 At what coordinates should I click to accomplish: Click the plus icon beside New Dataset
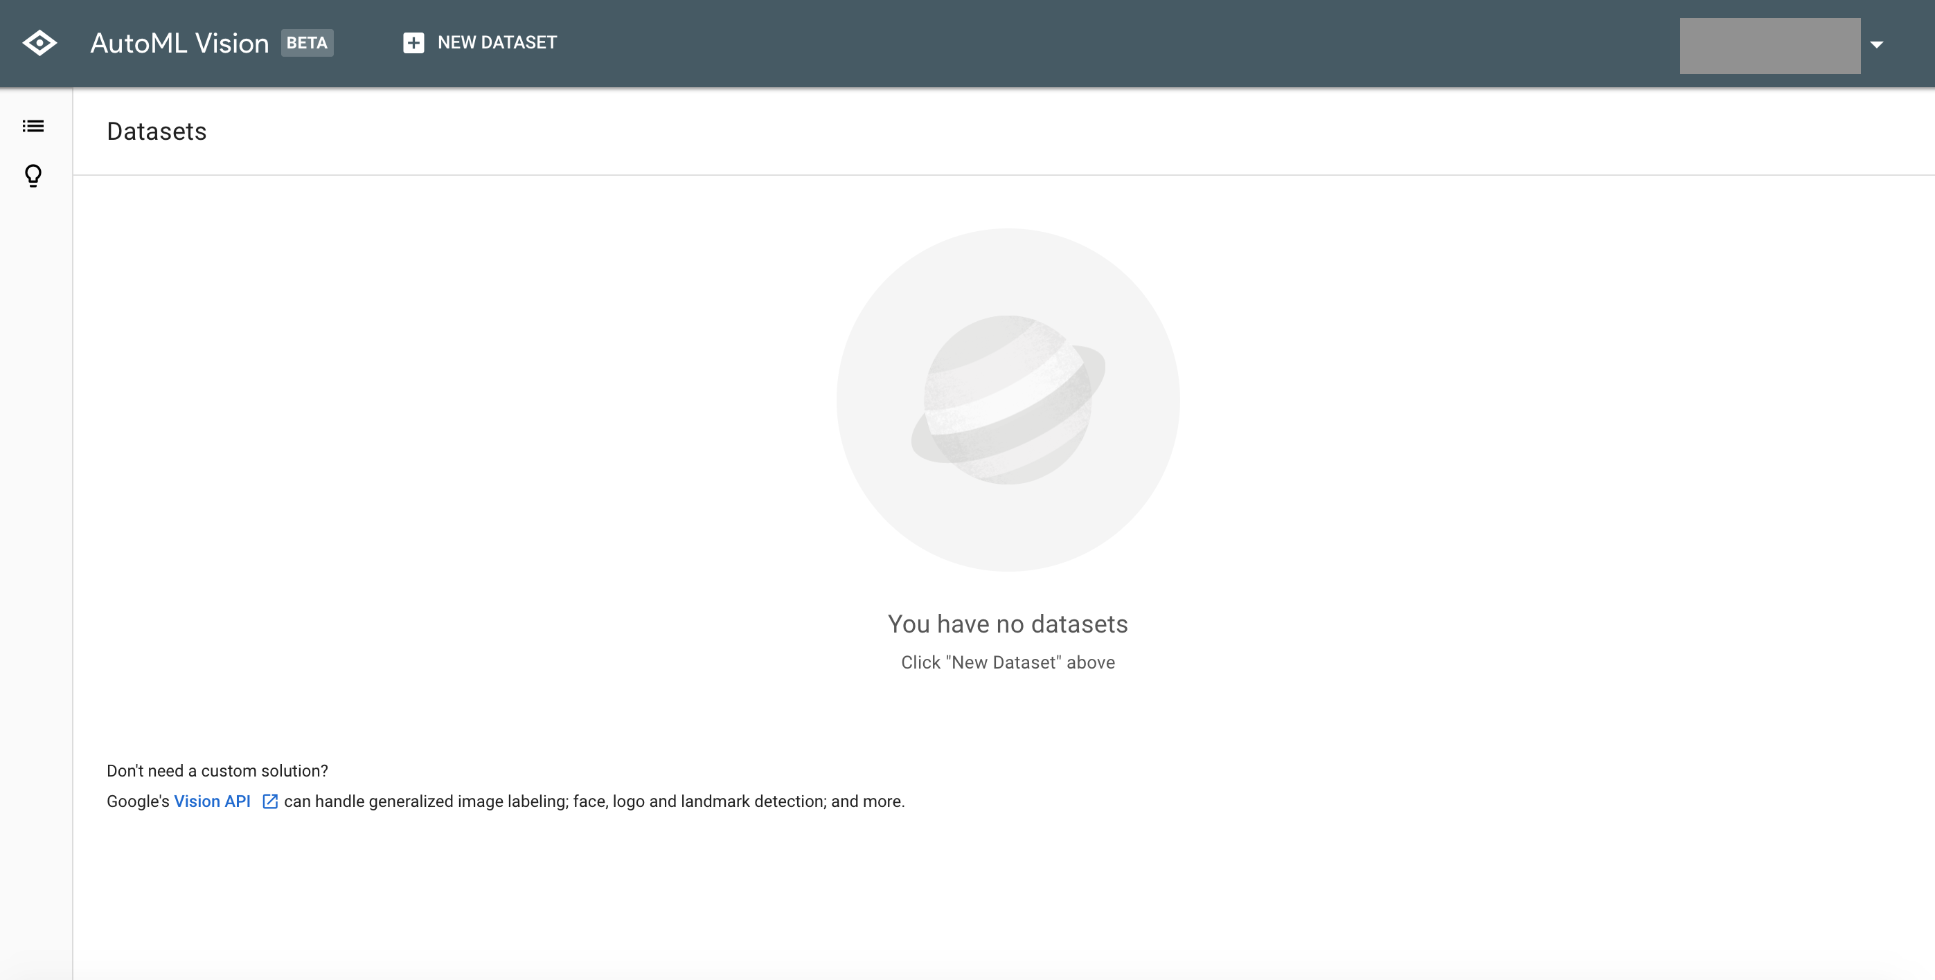[413, 43]
